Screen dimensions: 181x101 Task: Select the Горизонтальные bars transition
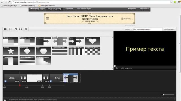pos(60,51)
